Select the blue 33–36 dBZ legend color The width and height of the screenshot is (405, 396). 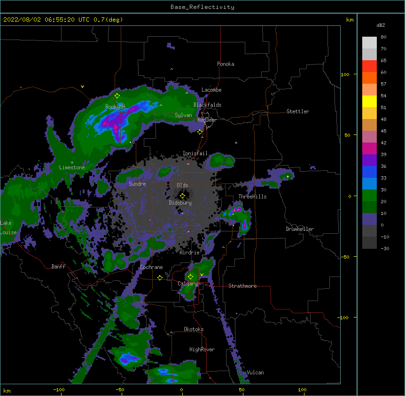(x=369, y=172)
